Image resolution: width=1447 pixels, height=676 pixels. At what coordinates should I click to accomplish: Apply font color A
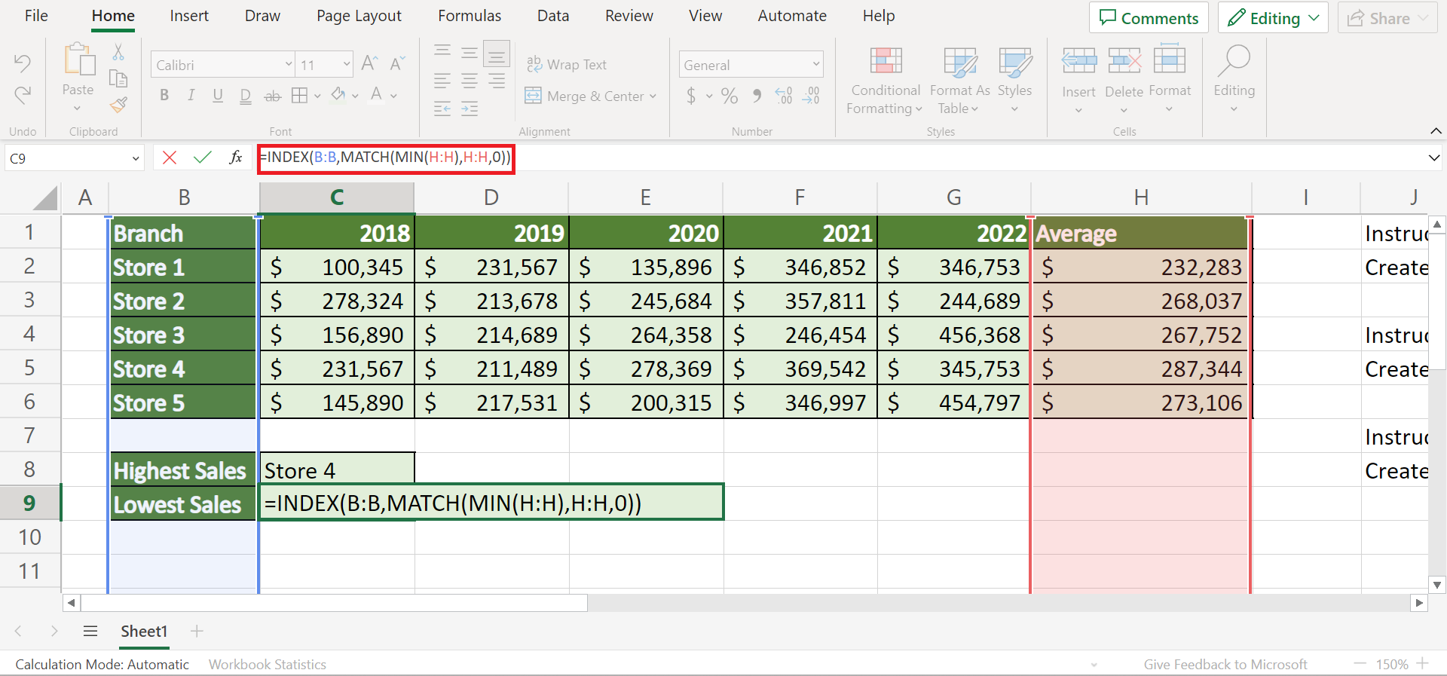pyautogui.click(x=376, y=95)
